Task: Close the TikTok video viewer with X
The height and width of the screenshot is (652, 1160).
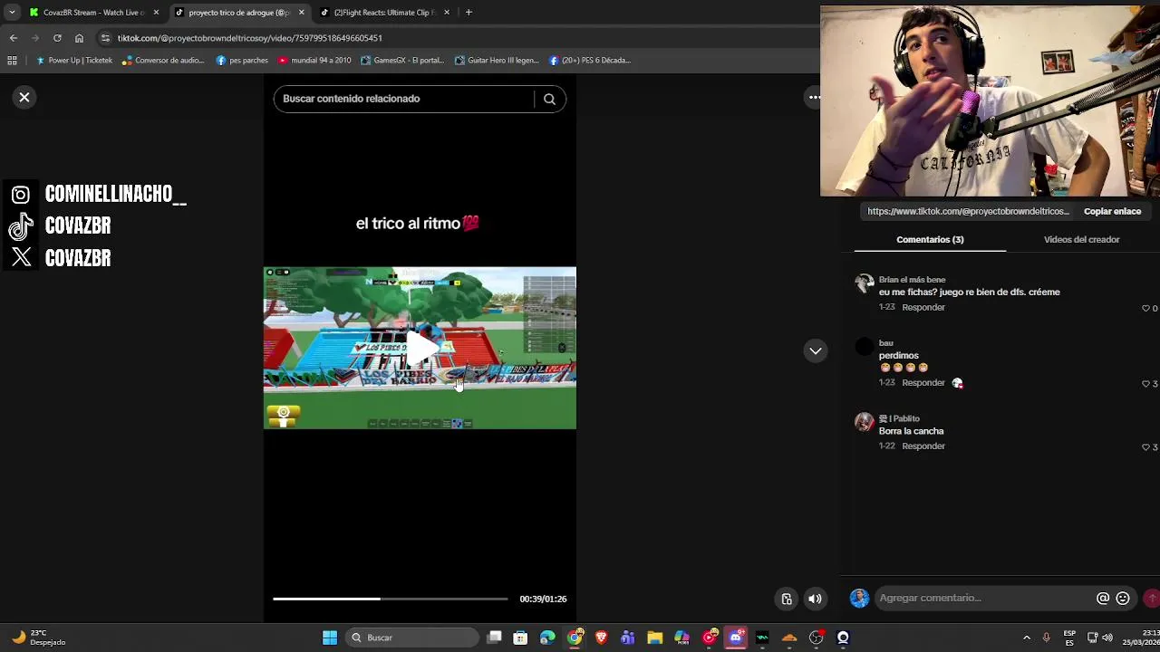Action: (24, 97)
